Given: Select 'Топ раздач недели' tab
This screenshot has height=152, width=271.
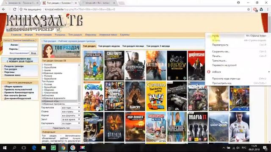Looking at the screenshot, I should (109, 46).
